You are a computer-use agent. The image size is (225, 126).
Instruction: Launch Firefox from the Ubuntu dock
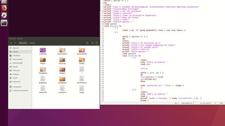4,8
